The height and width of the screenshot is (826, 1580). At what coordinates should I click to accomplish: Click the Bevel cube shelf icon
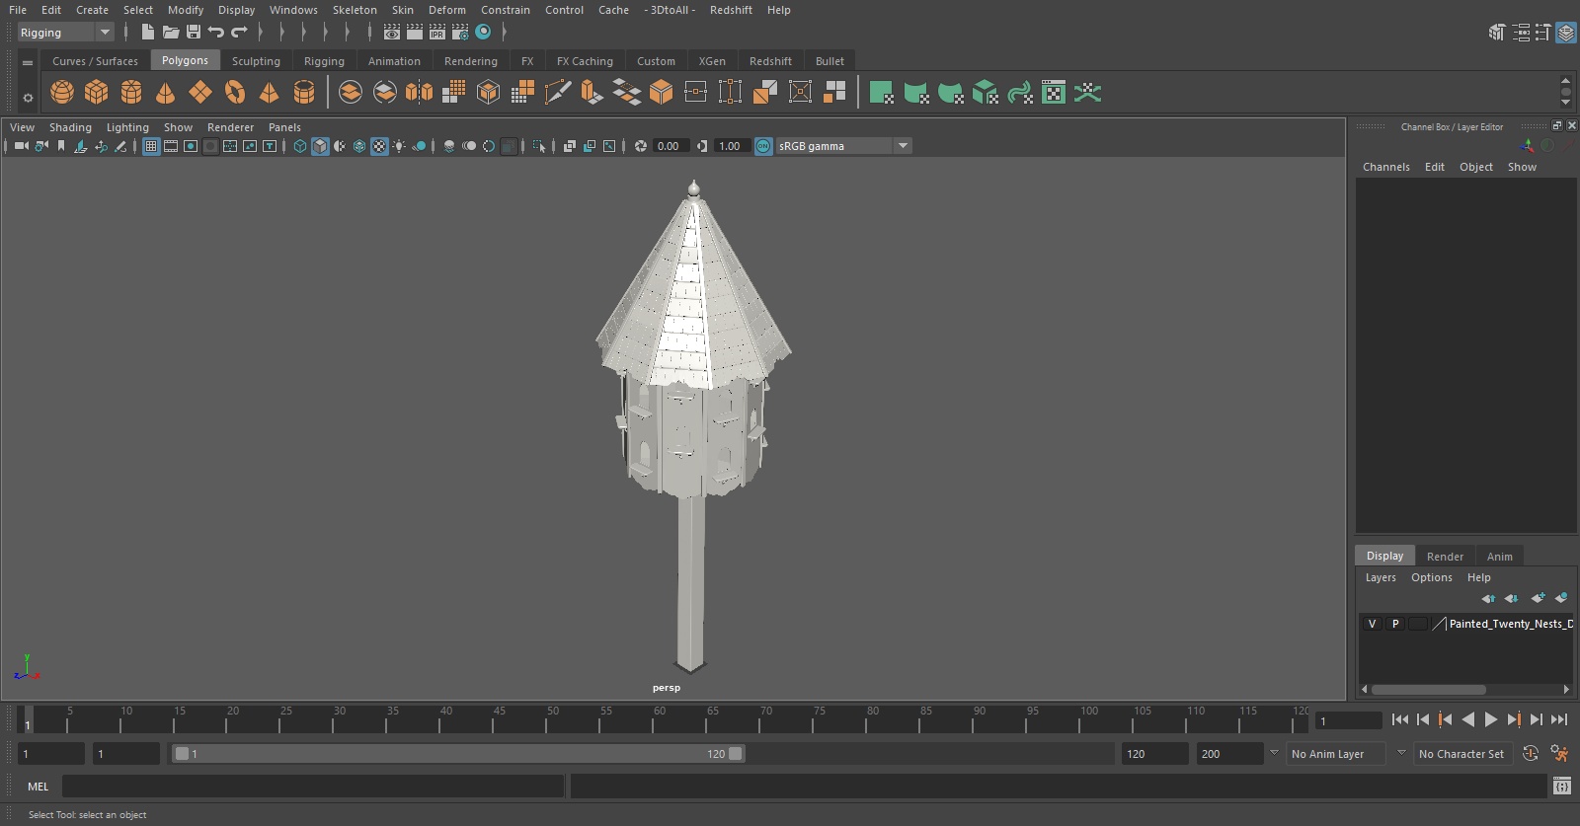click(661, 93)
